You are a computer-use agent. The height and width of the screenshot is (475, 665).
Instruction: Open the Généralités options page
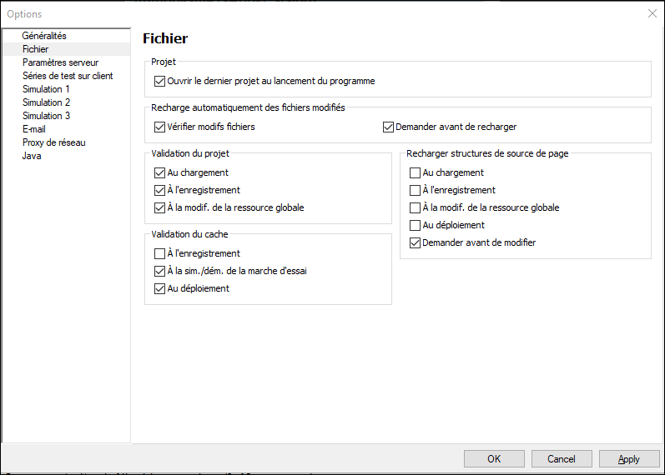[44, 36]
